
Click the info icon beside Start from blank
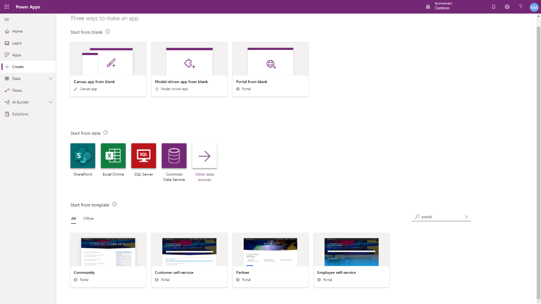click(x=108, y=32)
